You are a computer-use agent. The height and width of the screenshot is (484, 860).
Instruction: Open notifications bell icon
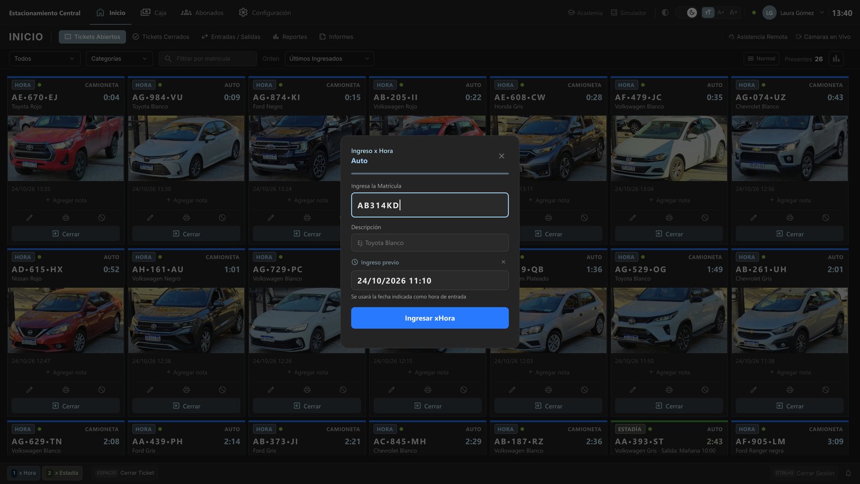pos(848,473)
